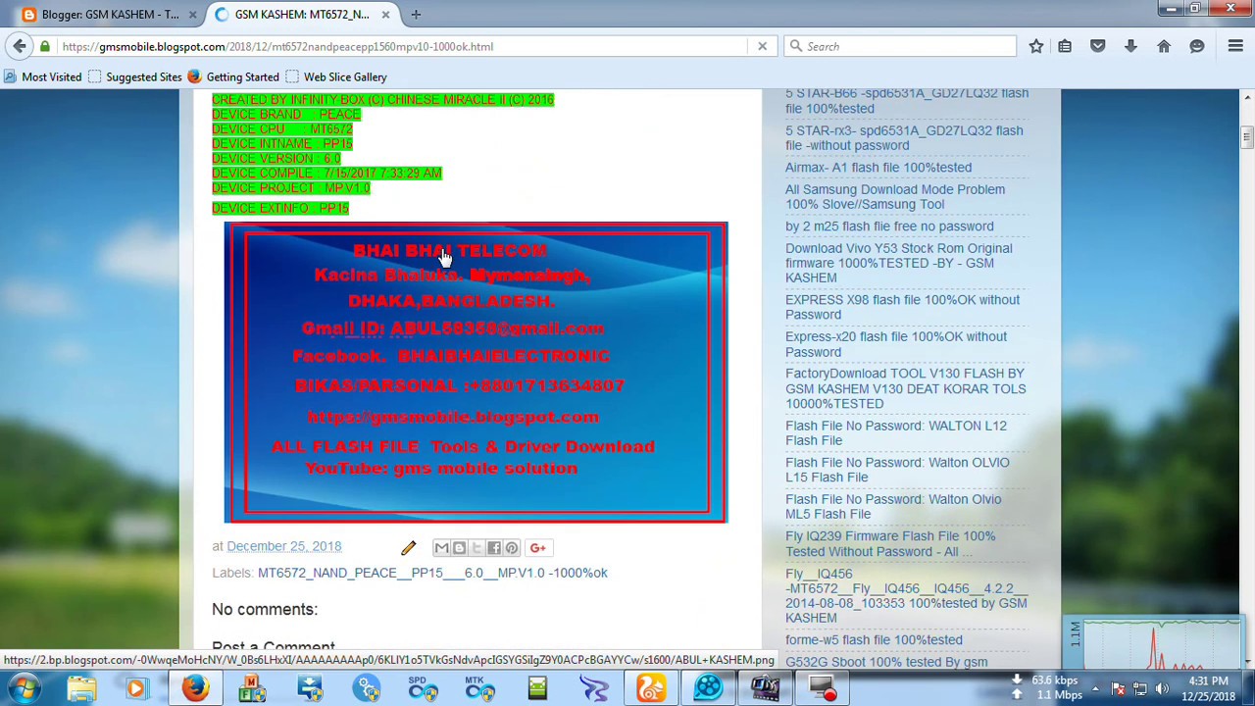Screen dimensions: 1255x706
Task: Click the lock icon in the address bar
Action: tap(45, 46)
